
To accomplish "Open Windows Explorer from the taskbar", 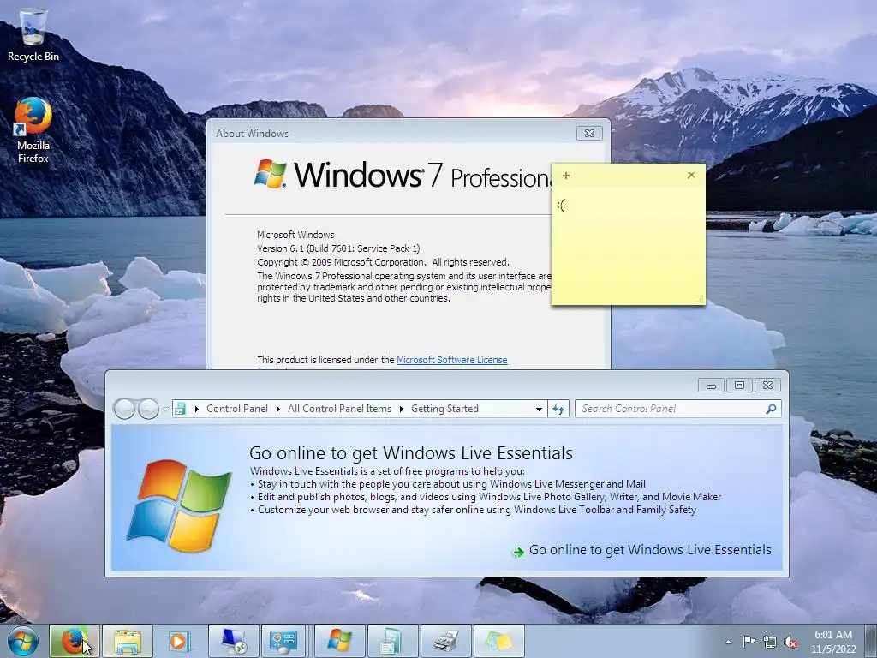I will point(128,641).
